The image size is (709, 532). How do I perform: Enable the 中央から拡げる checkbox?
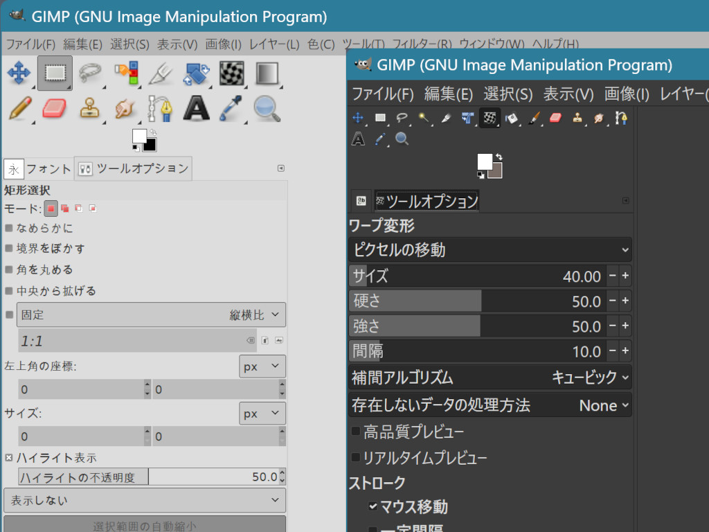click(8, 291)
